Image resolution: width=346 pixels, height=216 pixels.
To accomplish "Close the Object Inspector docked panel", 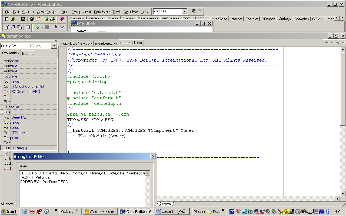I will point(56,41).
